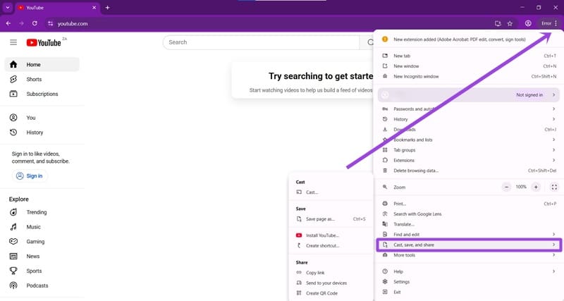Click the Sign in button

[x=30, y=176]
